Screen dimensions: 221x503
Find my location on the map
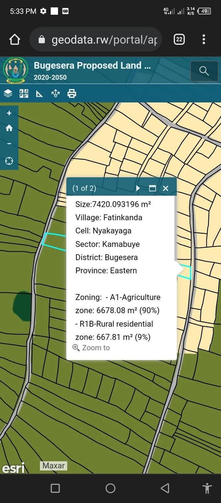point(9,161)
